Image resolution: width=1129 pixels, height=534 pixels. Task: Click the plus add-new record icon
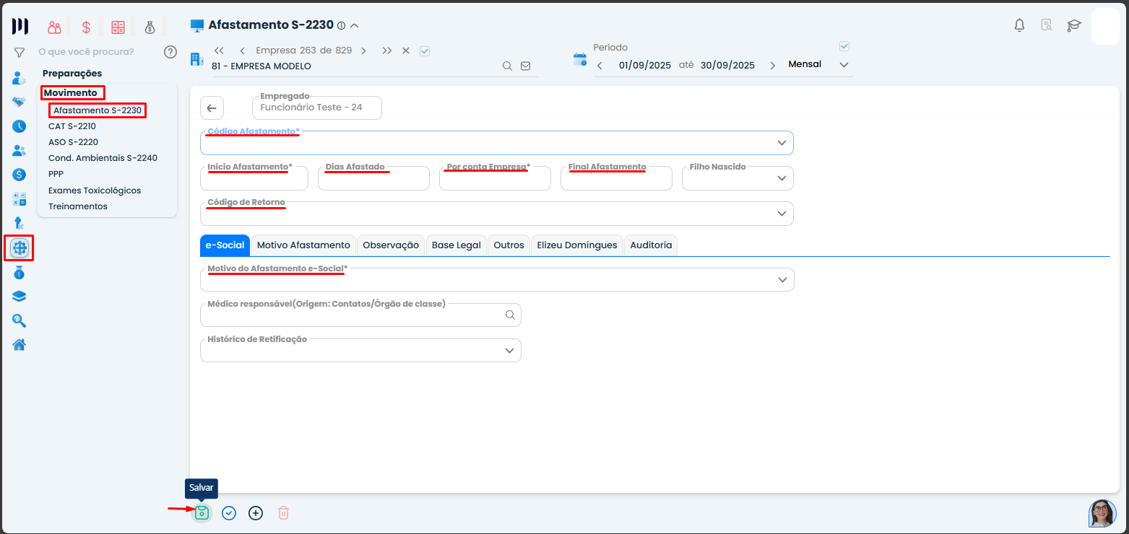coord(256,513)
